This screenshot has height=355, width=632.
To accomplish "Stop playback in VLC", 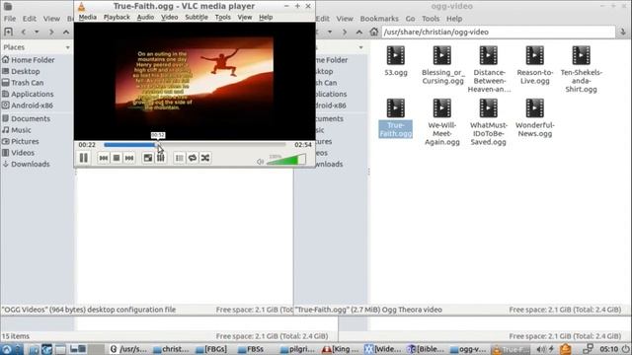I will coord(117,158).
